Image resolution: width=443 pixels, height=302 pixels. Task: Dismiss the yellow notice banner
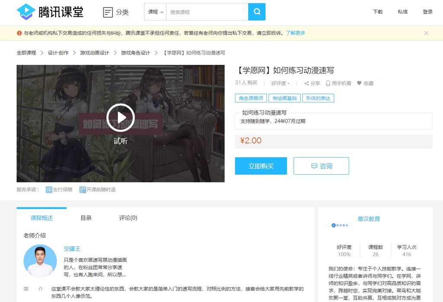point(426,33)
